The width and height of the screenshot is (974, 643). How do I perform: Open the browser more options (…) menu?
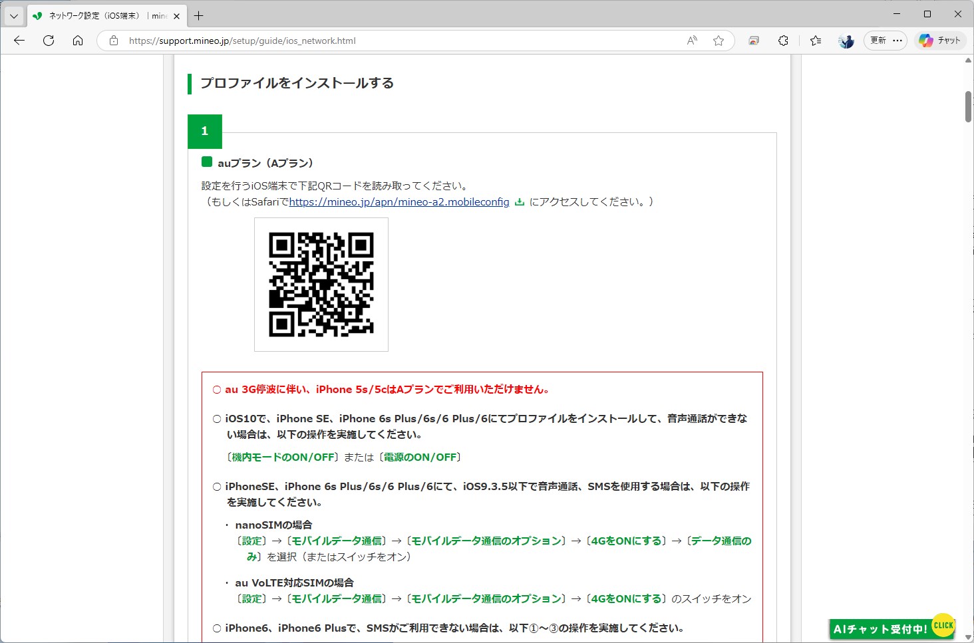(897, 40)
